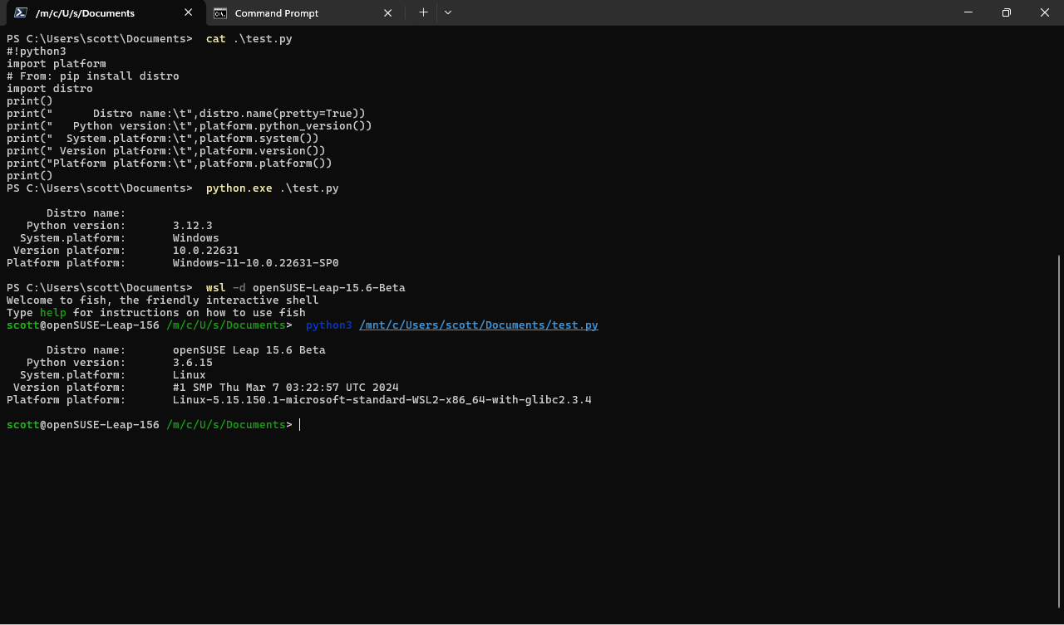Image resolution: width=1064 pixels, height=625 pixels.
Task: Click the green 'help' word in fish message
Action: click(x=53, y=313)
